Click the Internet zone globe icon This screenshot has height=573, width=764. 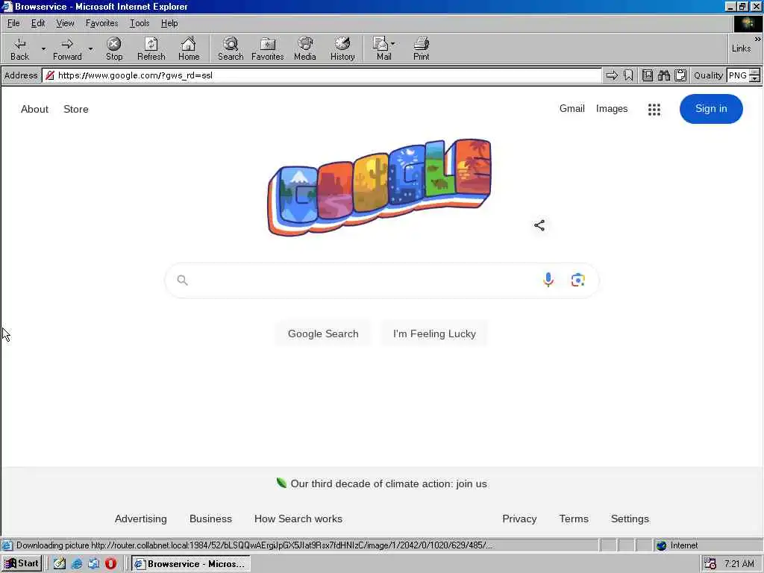[661, 545]
